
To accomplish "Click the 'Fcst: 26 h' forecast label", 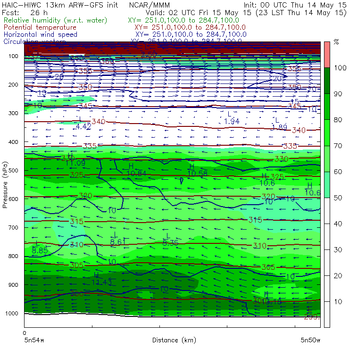I will point(25,12).
